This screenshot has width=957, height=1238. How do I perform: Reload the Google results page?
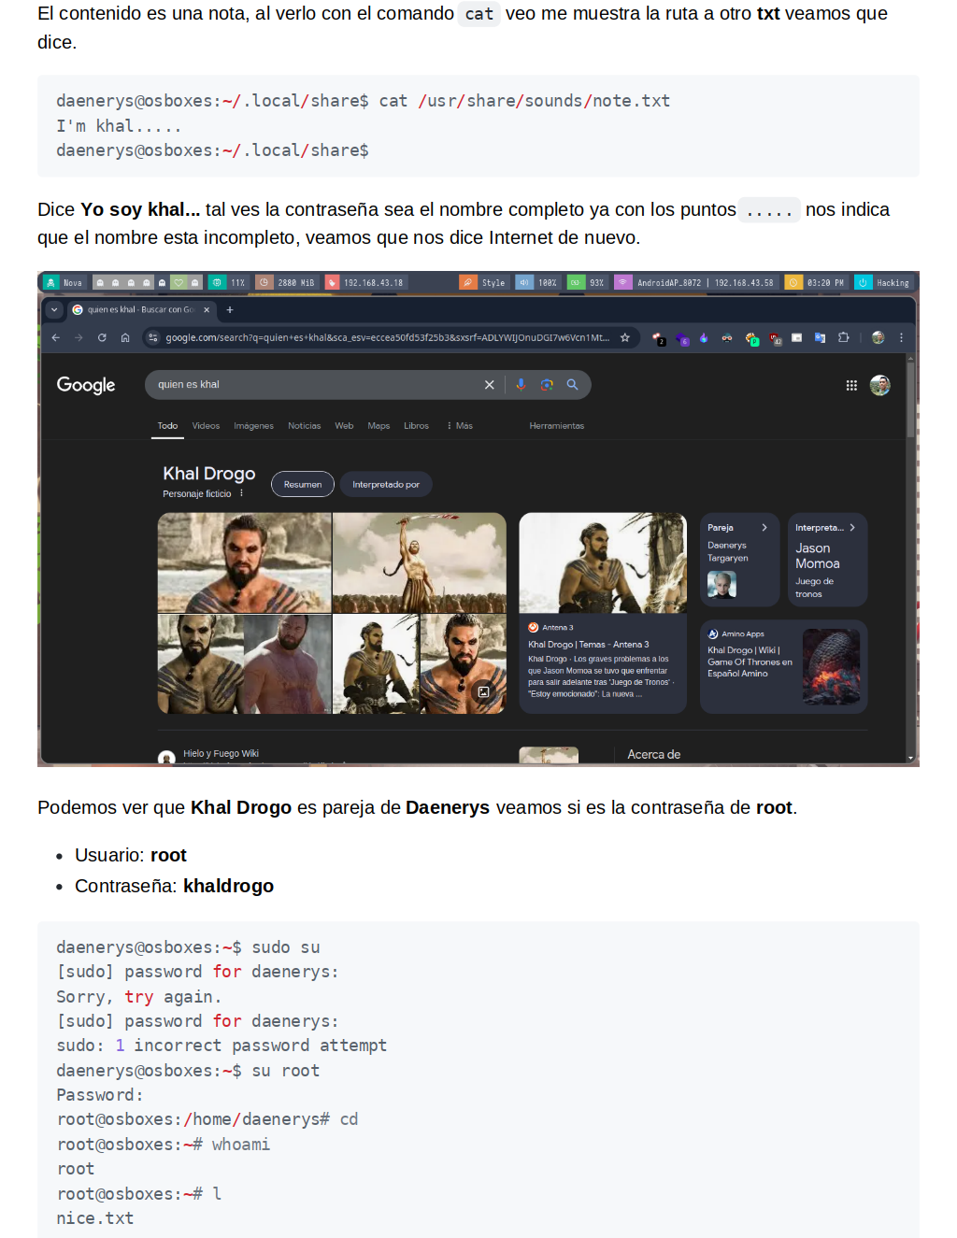102,337
